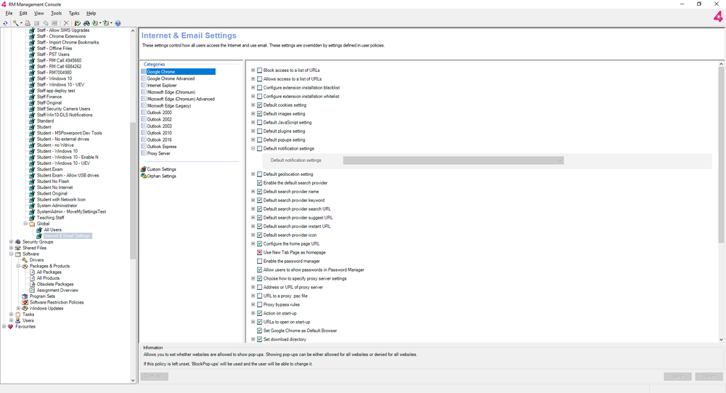
Task: Enable the password manager checkbox
Action: tap(259, 262)
